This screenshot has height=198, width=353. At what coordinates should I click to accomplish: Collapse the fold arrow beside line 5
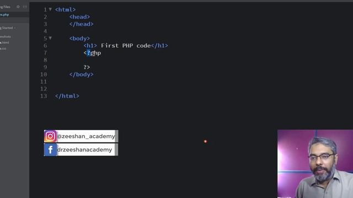pos(50,38)
